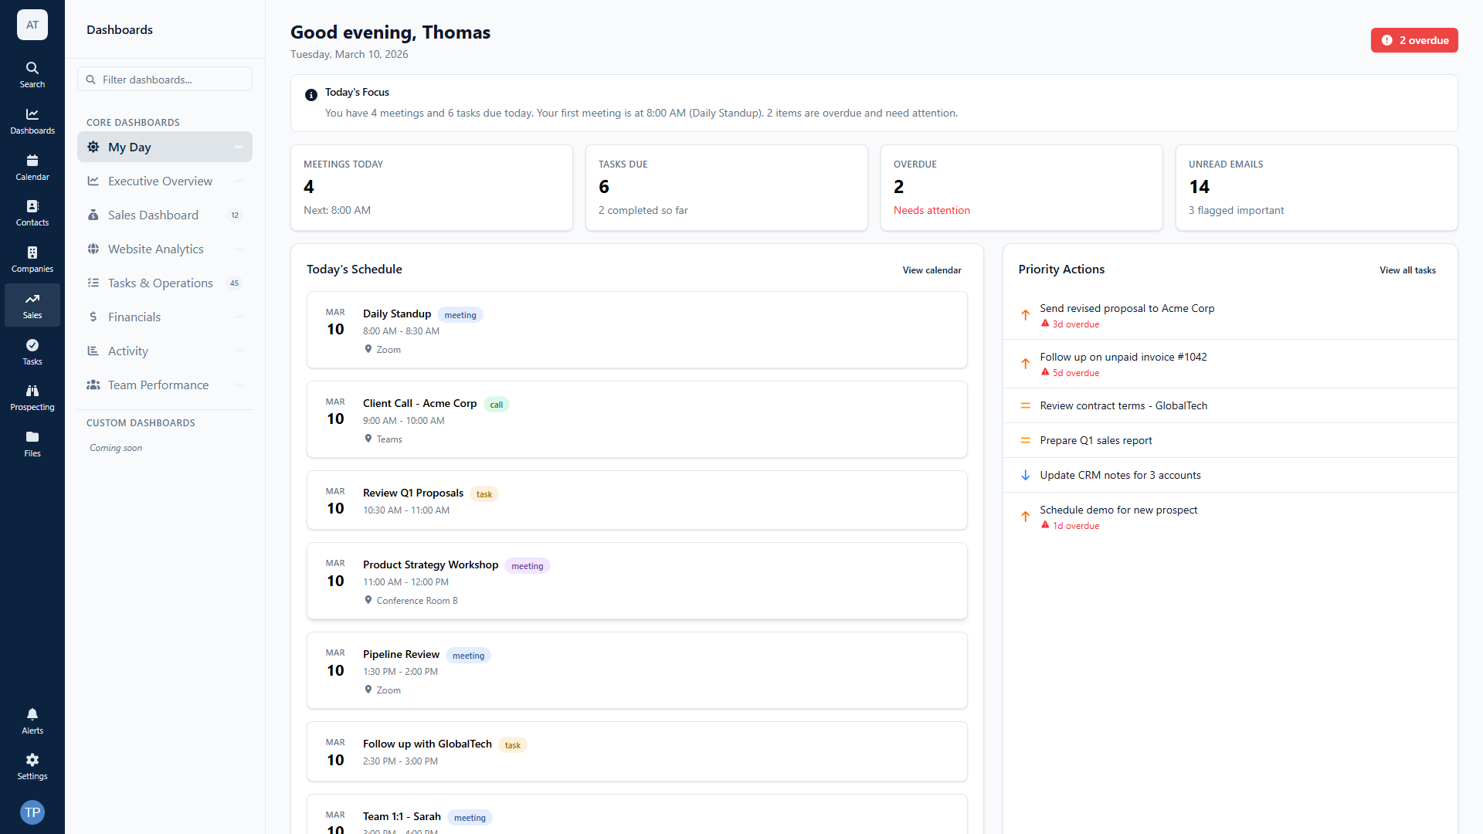The height and width of the screenshot is (834, 1483).
Task: Click View calendar link
Action: (932, 270)
